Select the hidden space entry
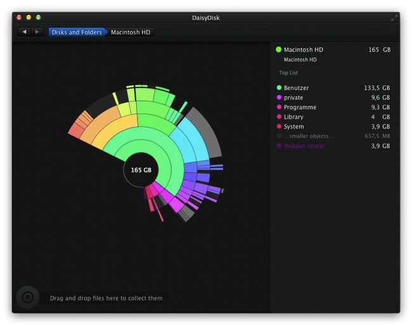Viewport: 412px width, 325px height. 304,146
